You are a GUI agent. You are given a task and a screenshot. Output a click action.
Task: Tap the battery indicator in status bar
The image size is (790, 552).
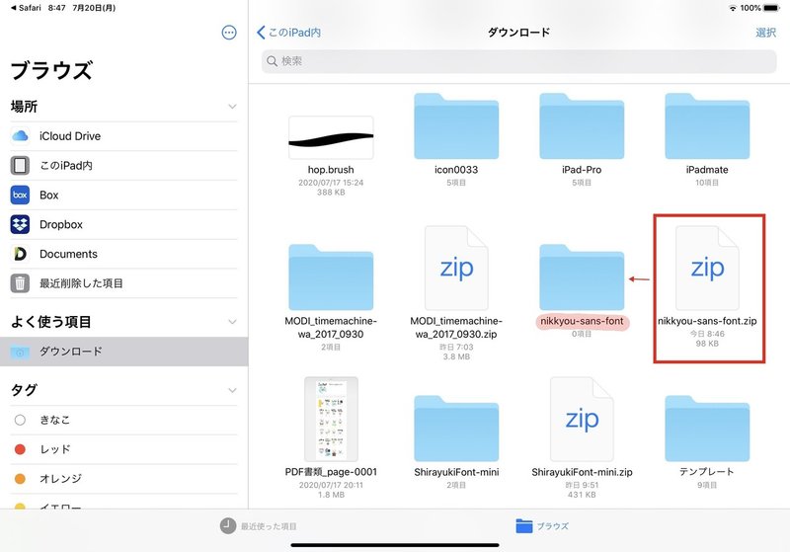click(x=771, y=8)
